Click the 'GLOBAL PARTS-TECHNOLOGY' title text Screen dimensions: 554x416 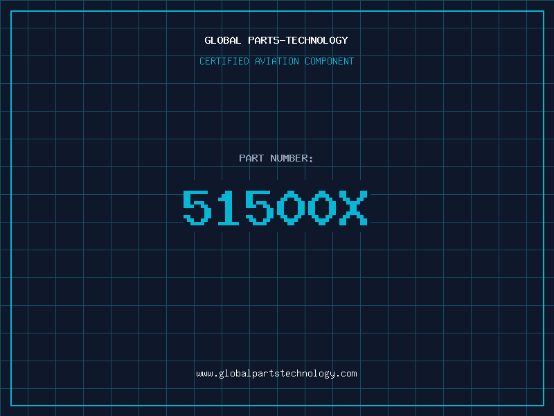tap(276, 40)
